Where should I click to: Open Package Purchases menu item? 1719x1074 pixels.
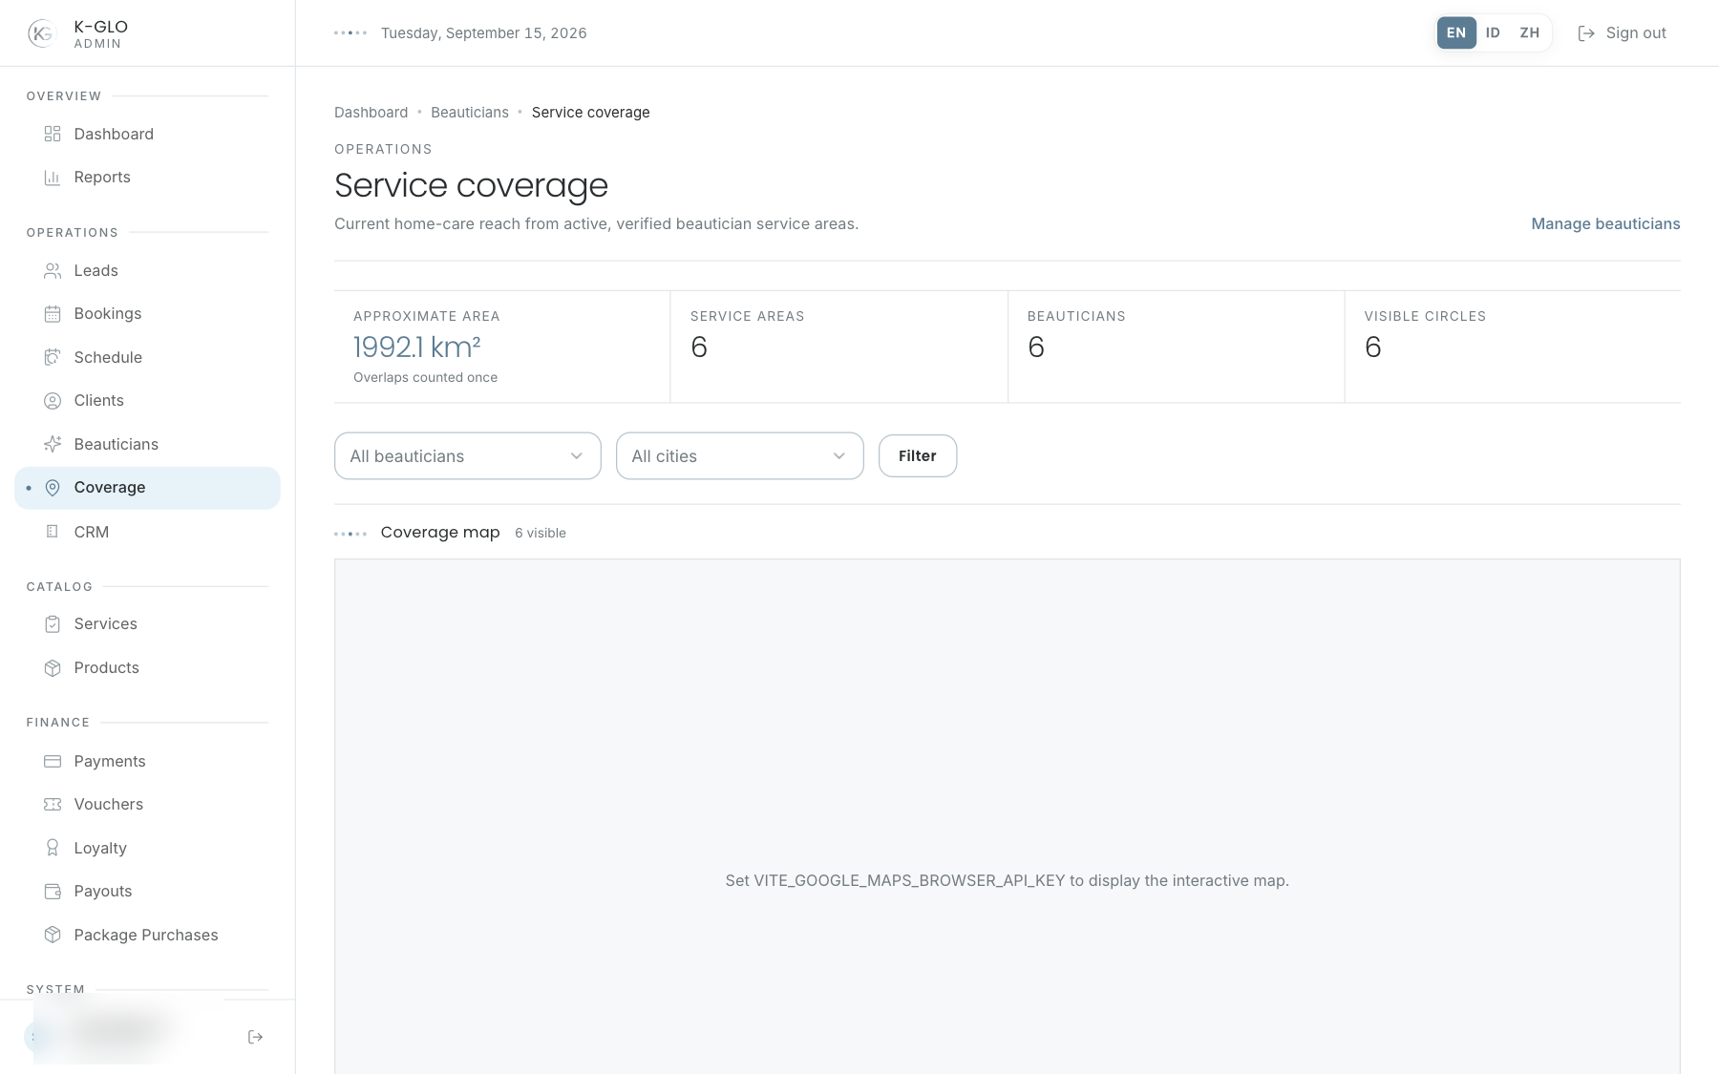pos(147,935)
